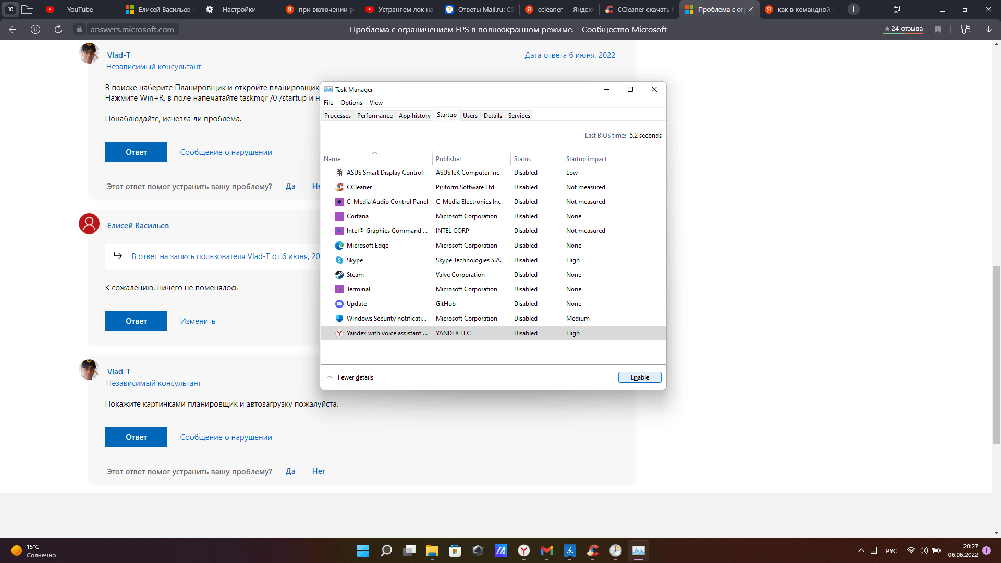Open the password manager key icon
The height and width of the screenshot is (563, 1001).
point(966,29)
